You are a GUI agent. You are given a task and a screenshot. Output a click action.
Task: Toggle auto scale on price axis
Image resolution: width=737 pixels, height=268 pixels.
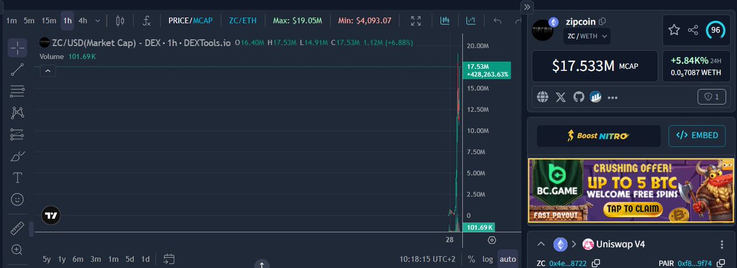coord(508,259)
